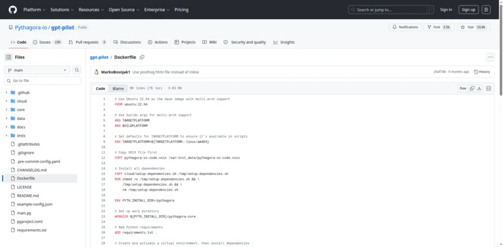Open the README.md file
This screenshot has height=247, width=503.
pyautogui.click(x=28, y=195)
